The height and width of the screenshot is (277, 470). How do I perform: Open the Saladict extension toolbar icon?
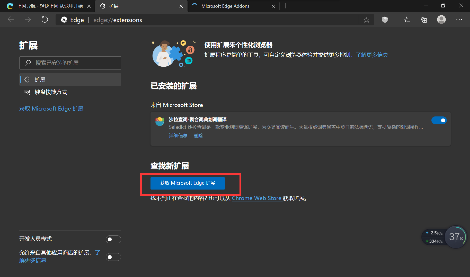385,19
